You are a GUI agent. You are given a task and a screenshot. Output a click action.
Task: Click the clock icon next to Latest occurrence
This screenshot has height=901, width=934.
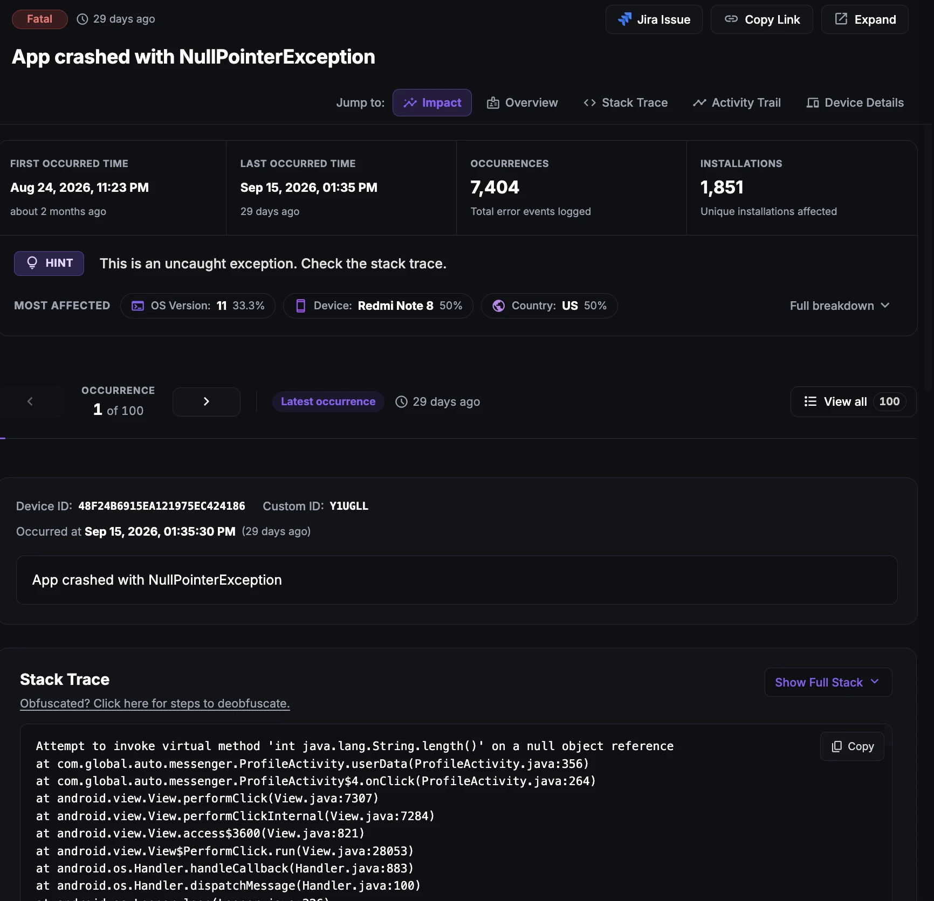401,401
